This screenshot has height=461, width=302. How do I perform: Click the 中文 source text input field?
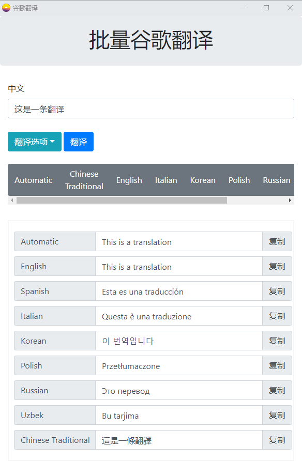click(x=150, y=109)
